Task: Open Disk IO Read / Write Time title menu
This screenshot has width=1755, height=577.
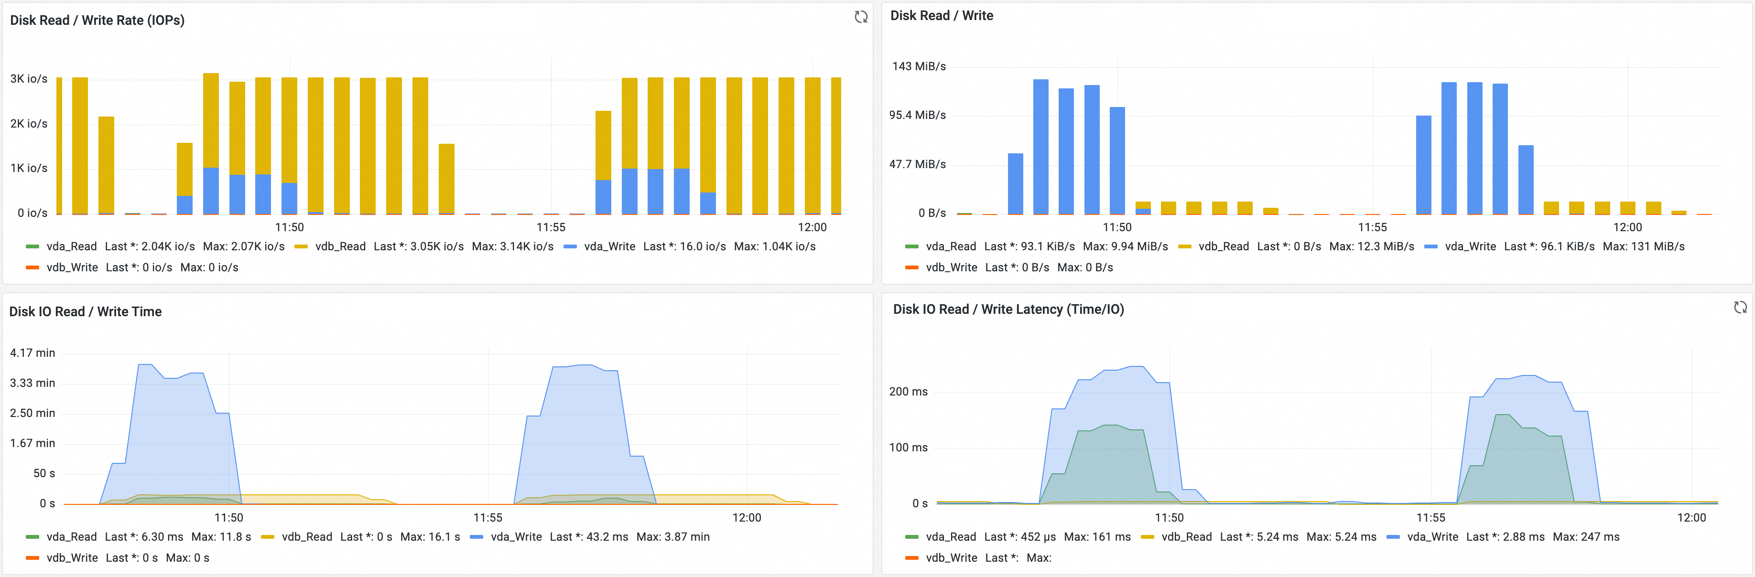Action: [x=85, y=312]
